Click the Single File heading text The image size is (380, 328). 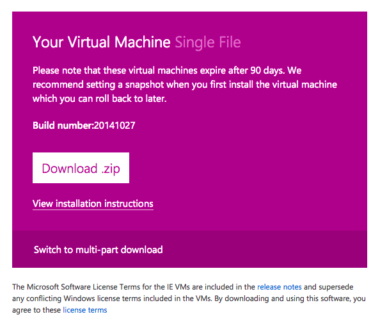tap(208, 42)
